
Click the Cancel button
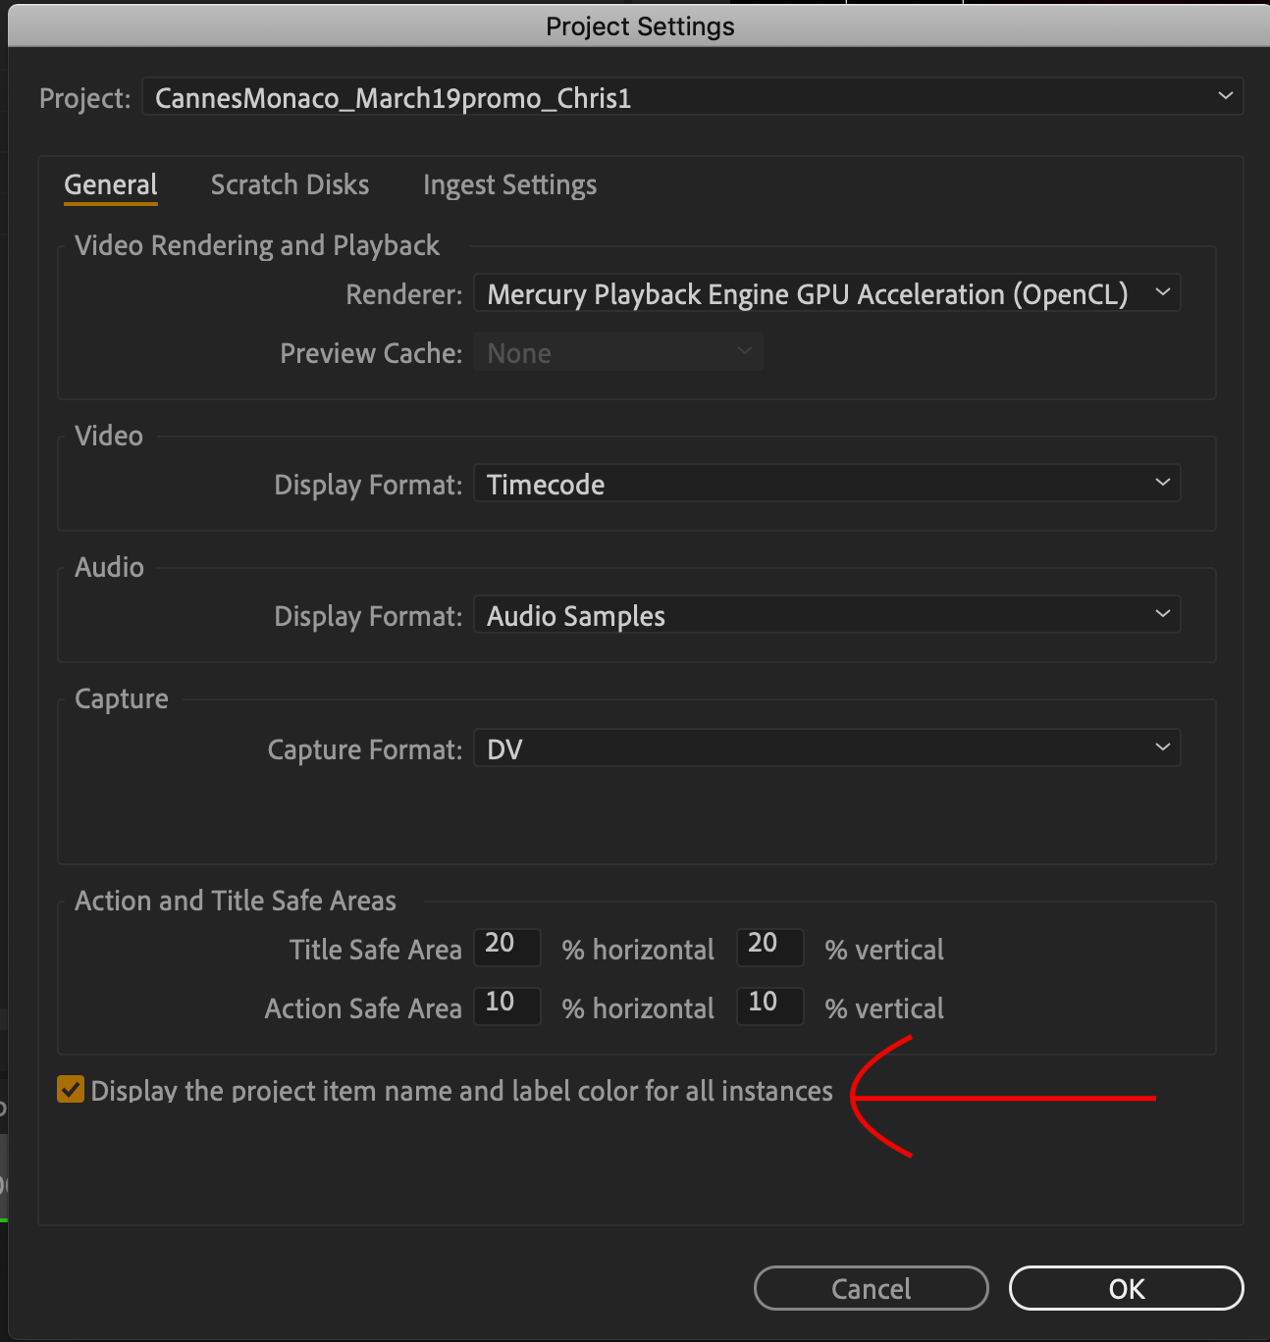coord(871,1288)
